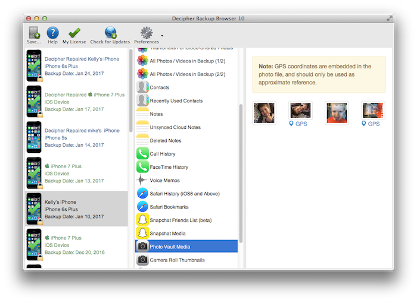The width and height of the screenshot is (417, 302).
Task: Select Decipher Repaired mike's iPhone 5s backup
Action: (x=77, y=137)
